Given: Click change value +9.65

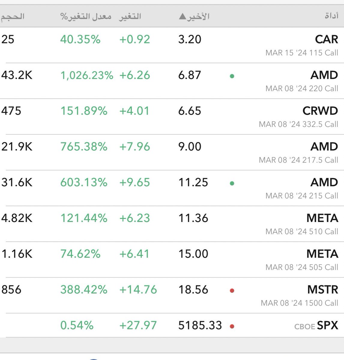Looking at the screenshot, I should (x=134, y=182).
